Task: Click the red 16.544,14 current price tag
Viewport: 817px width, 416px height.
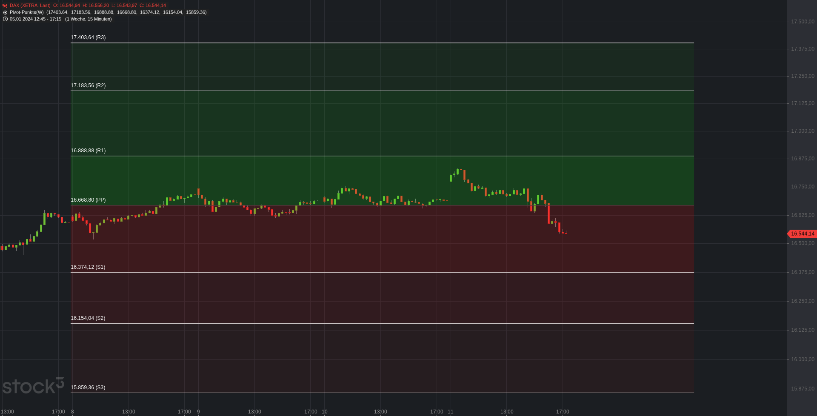Action: pyautogui.click(x=802, y=234)
